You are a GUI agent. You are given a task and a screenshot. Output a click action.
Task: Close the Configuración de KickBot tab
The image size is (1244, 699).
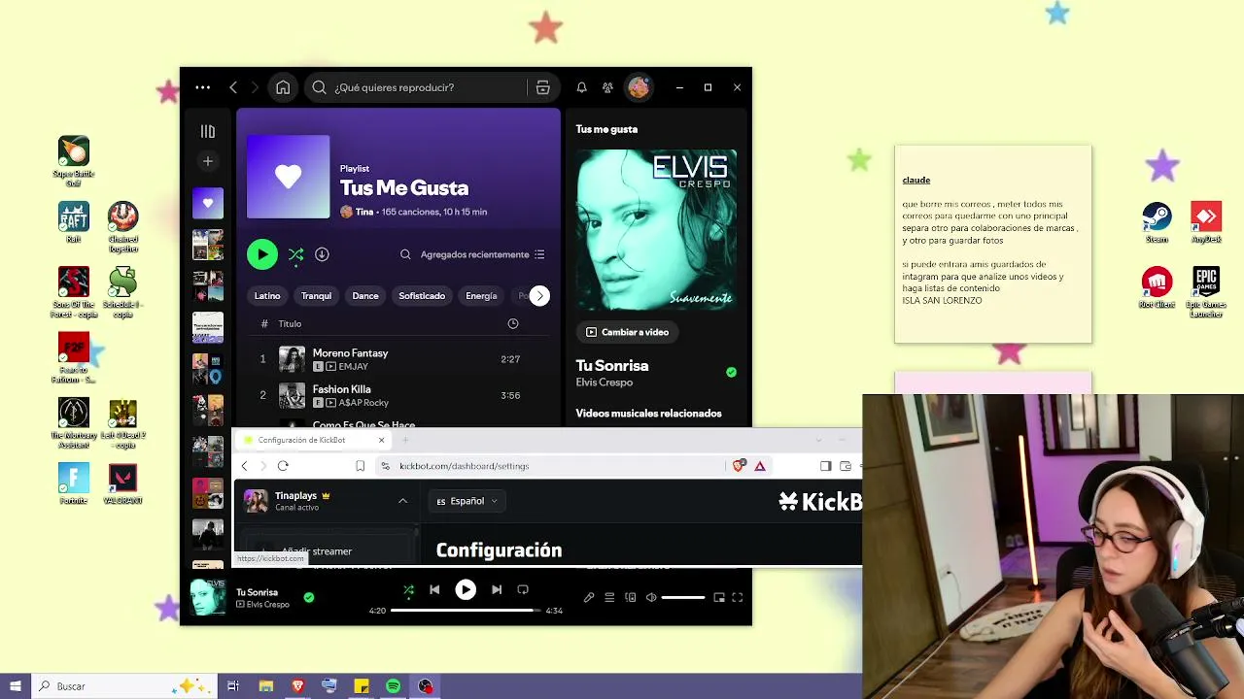[381, 440]
